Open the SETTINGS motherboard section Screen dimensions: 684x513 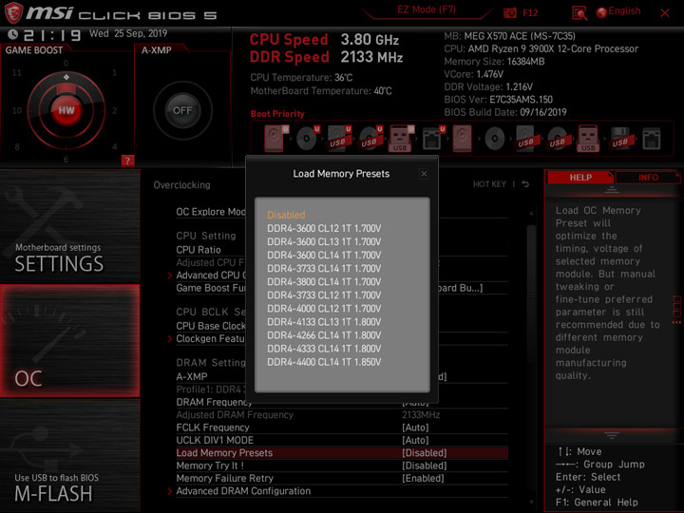69,226
